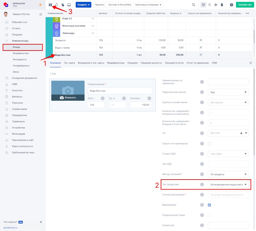Open Групповые операции dropdown
Image resolution: width=256 pixels, height=231 pixels.
coord(148,5)
